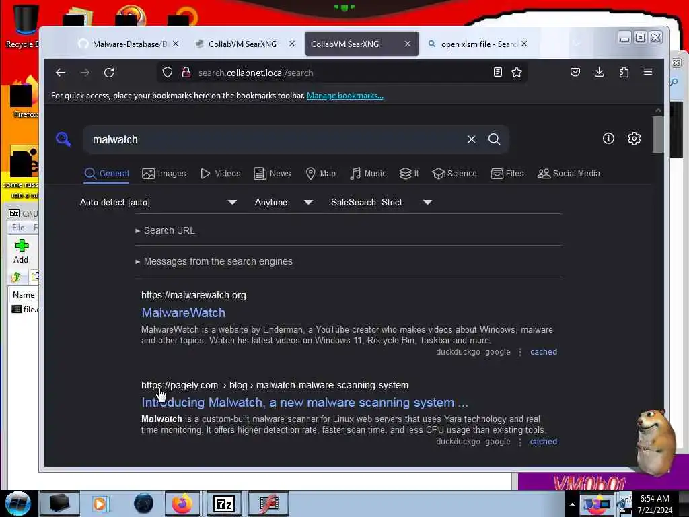Open the media player taskbar icon
The height and width of the screenshot is (517, 689).
click(x=100, y=504)
